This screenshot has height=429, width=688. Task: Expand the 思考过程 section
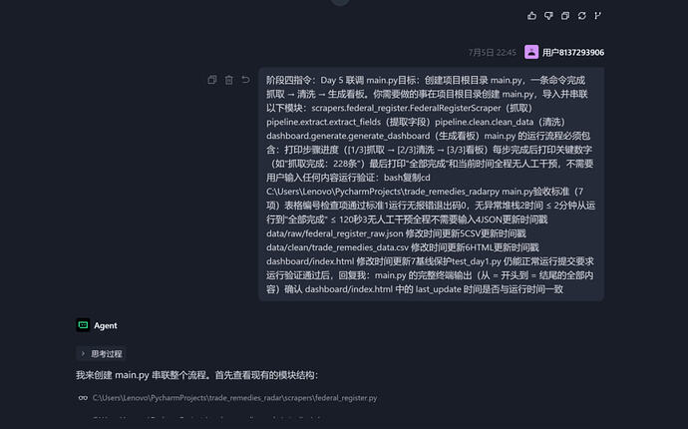tap(102, 353)
